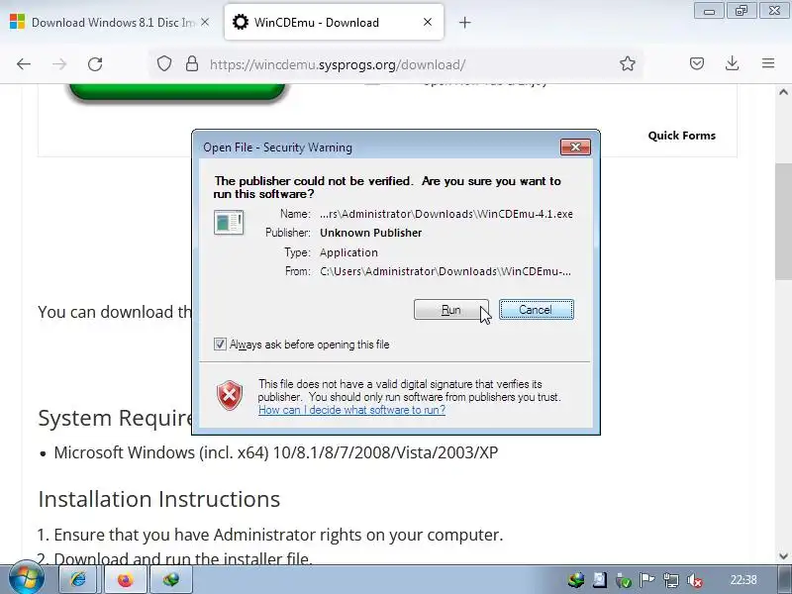
Task: Go back to previous page
Action: 24,64
